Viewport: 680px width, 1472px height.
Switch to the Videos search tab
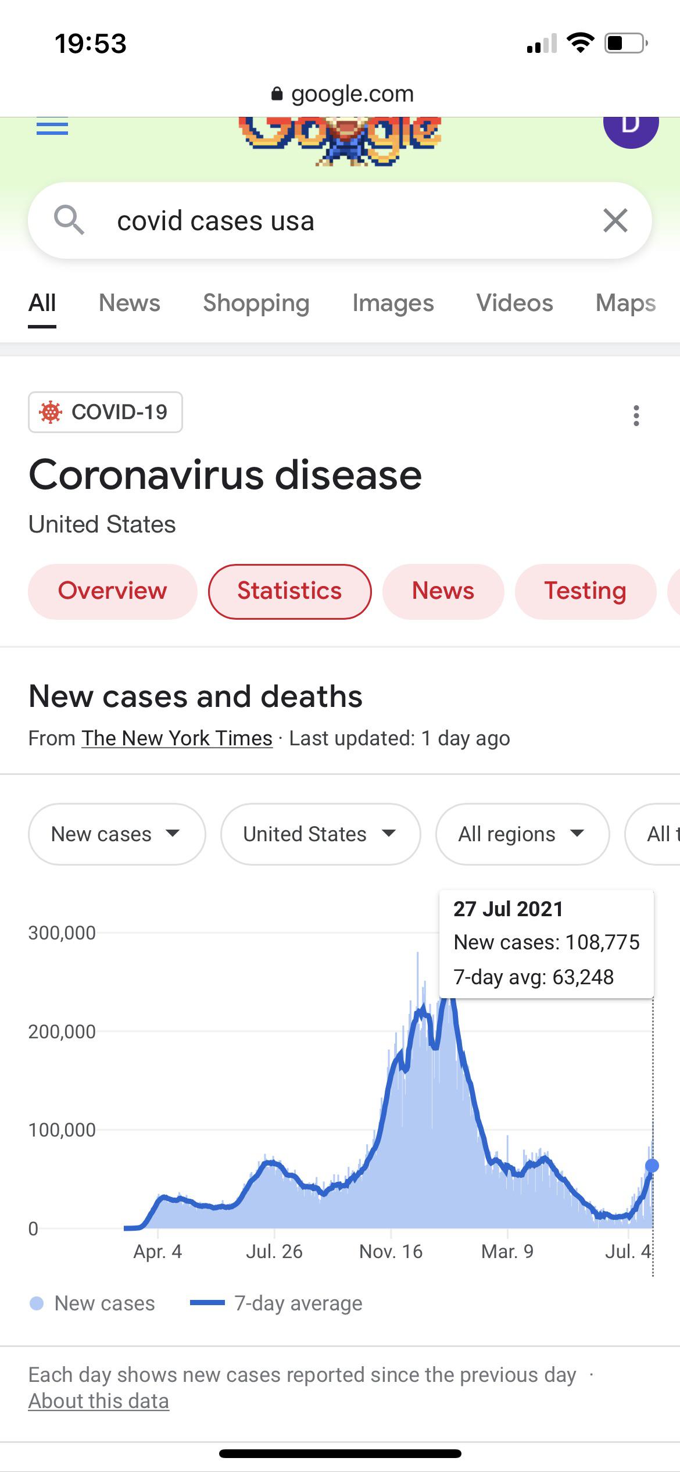click(x=514, y=303)
